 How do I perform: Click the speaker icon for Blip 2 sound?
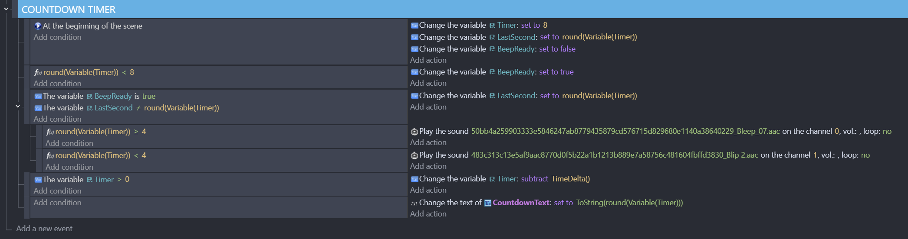415,155
